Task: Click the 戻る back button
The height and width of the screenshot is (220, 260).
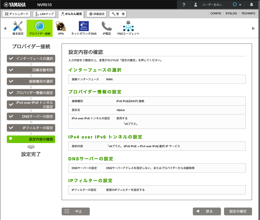Action: (207, 211)
